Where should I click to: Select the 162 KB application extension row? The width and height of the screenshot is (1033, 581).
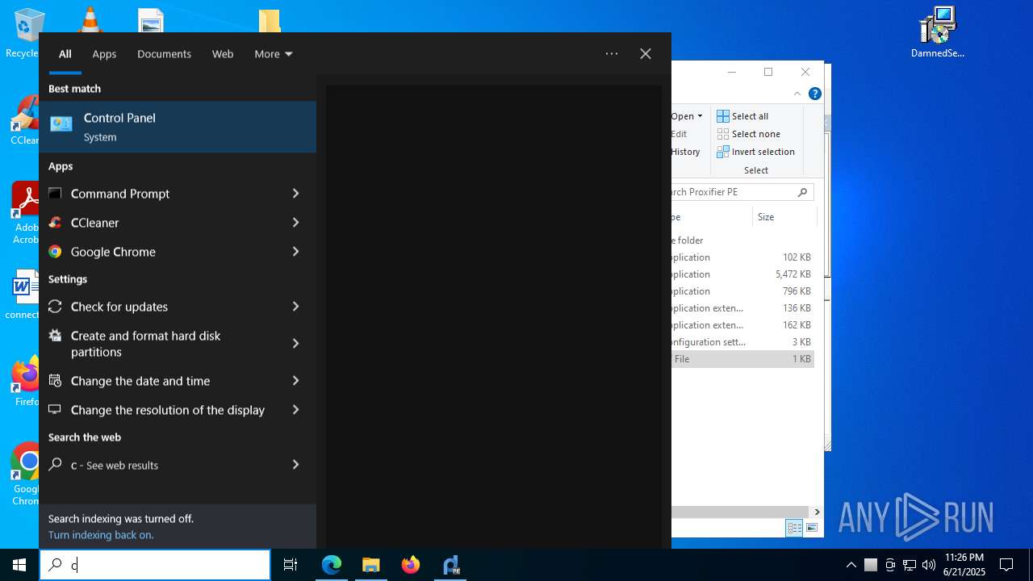point(742,325)
